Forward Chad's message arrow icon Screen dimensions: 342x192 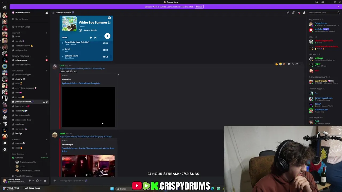coord(297,64)
